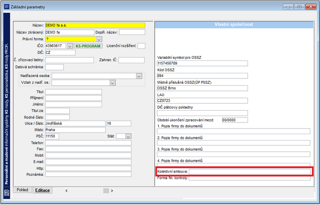Expand the Nadřazená osoba dropdown

[x=139, y=76]
